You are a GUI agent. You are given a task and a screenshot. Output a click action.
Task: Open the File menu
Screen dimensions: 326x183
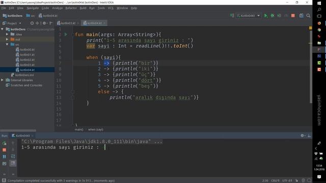(x=4, y=8)
